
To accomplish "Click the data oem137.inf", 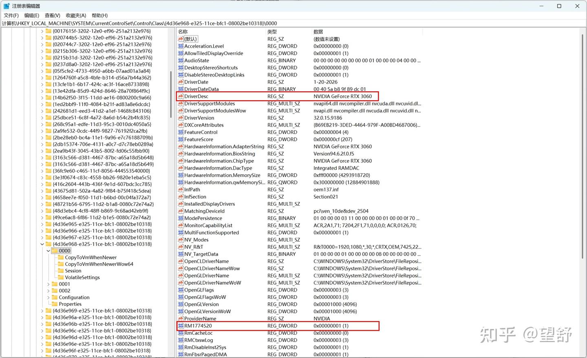I will click(326, 190).
